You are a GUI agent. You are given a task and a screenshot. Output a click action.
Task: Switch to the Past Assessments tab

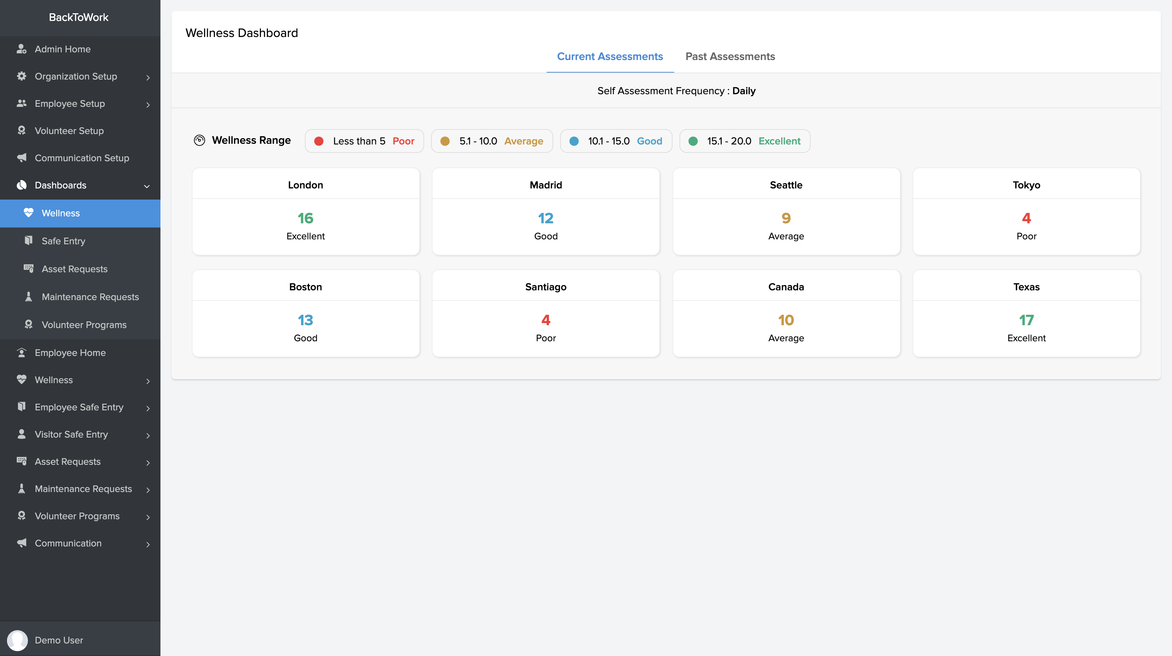730,57
